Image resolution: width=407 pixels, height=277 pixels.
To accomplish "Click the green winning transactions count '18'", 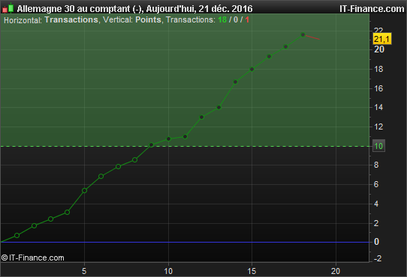I will tap(222, 19).
